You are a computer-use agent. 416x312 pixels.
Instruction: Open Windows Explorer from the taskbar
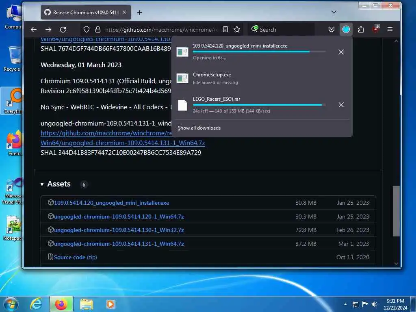click(x=87, y=304)
